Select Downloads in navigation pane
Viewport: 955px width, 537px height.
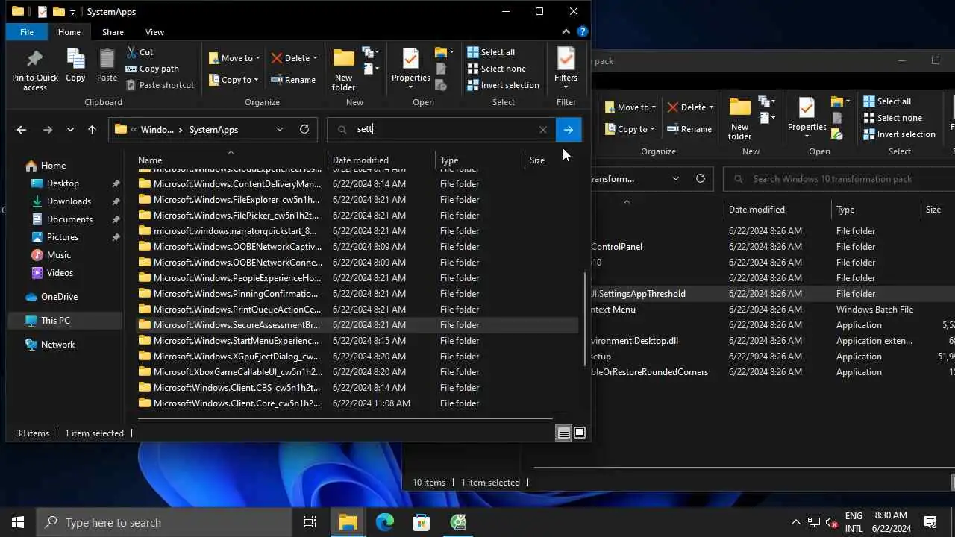[69, 201]
